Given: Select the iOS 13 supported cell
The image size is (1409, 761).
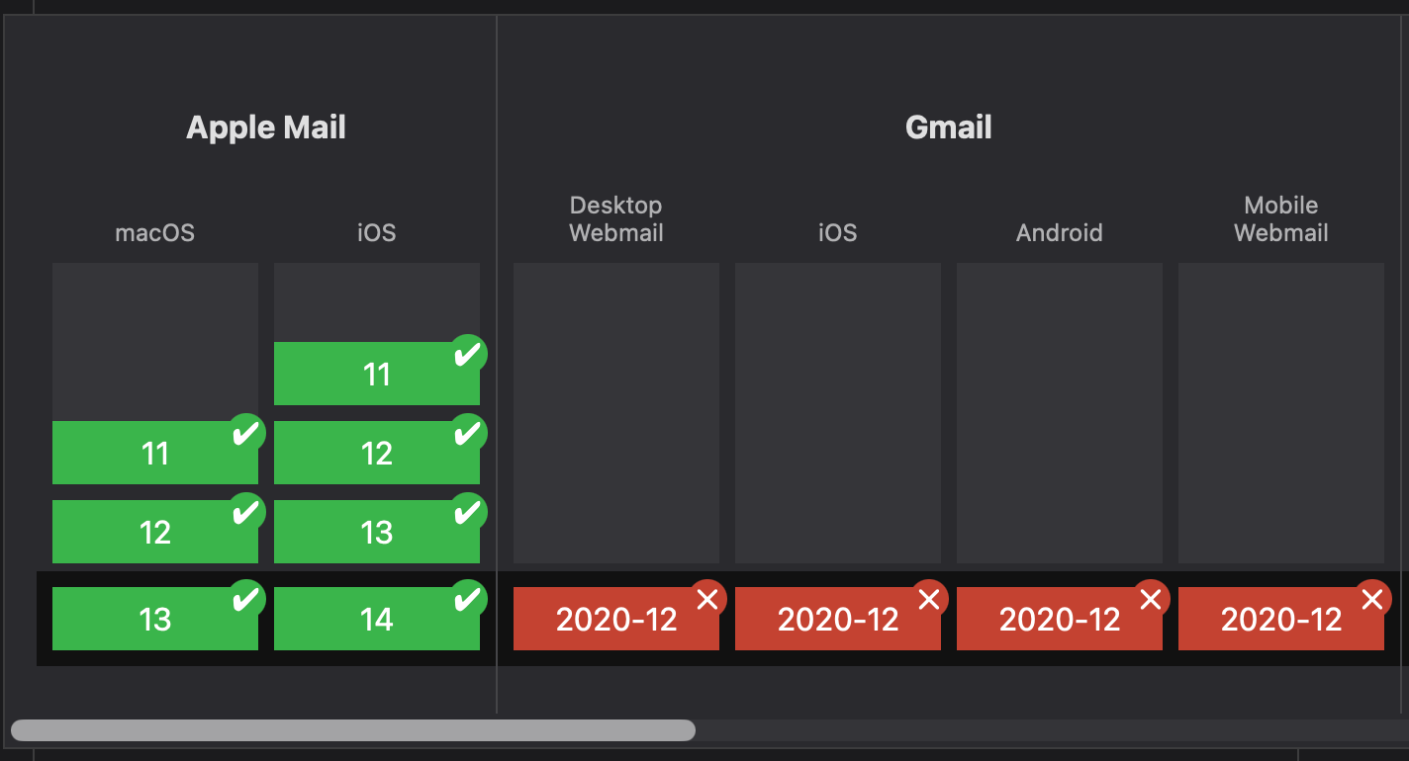Looking at the screenshot, I should (x=377, y=531).
